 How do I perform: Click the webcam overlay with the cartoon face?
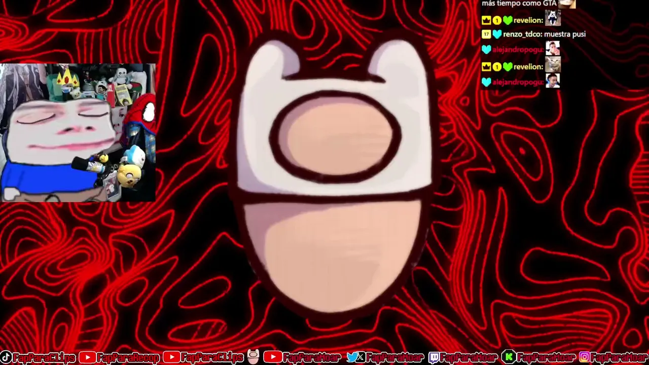point(78,133)
